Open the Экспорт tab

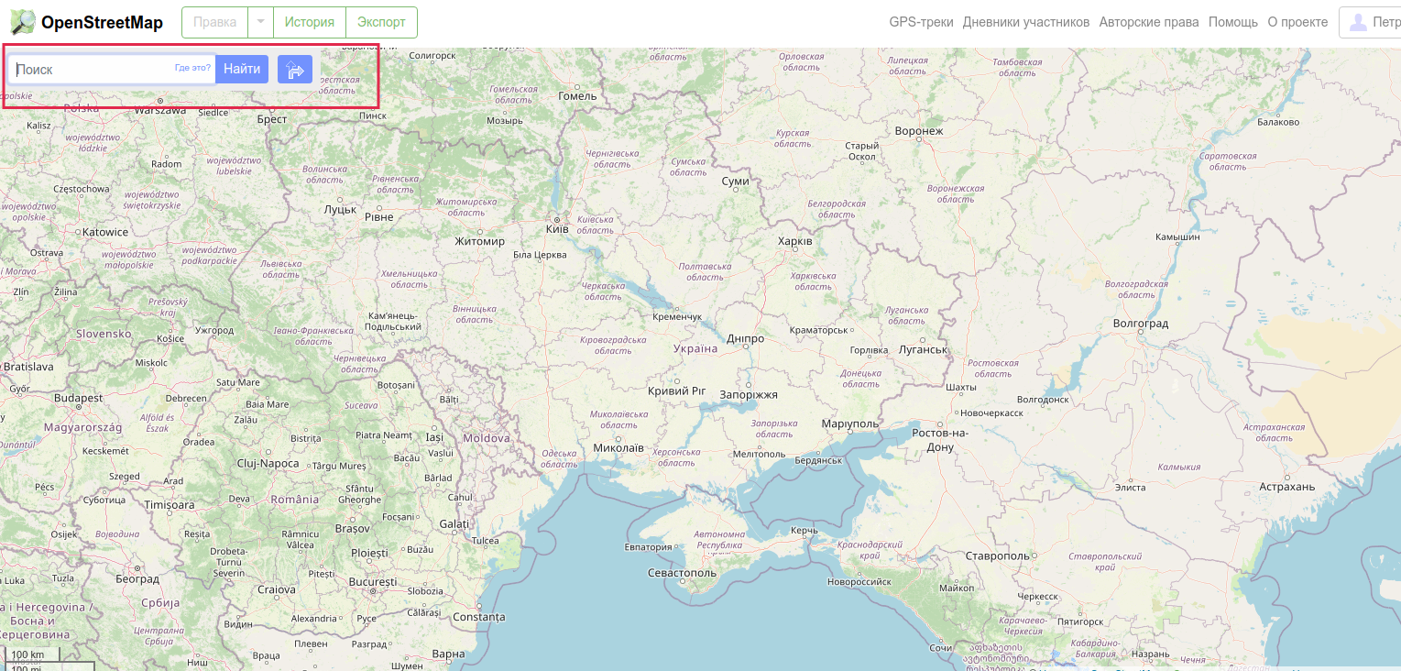pos(381,23)
